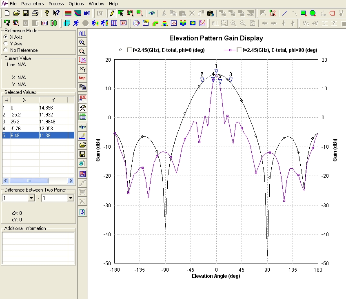Open the first difference point dropdown

click(31, 198)
